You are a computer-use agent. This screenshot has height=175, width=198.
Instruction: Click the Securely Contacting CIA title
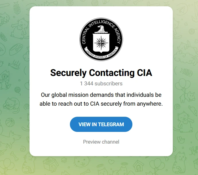pos(101,73)
